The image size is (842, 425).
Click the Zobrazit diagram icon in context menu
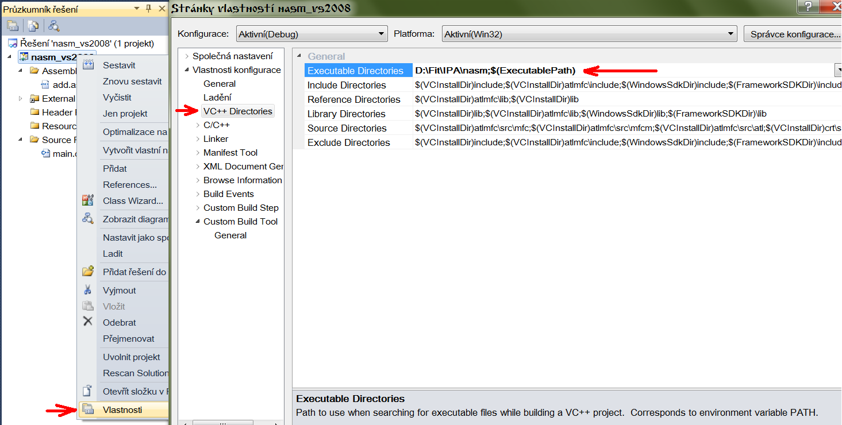coord(88,219)
